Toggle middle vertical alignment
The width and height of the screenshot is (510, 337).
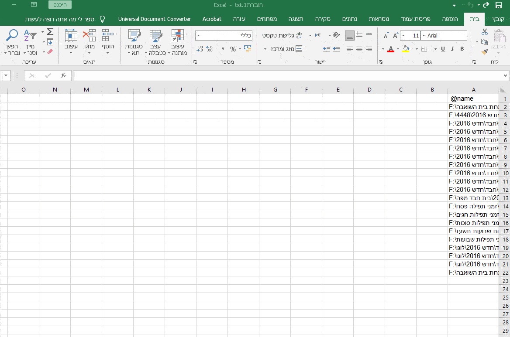(x=359, y=35)
